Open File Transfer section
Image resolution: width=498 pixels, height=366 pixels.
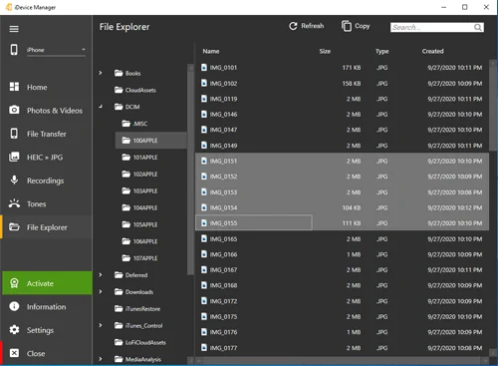pyautogui.click(x=47, y=134)
